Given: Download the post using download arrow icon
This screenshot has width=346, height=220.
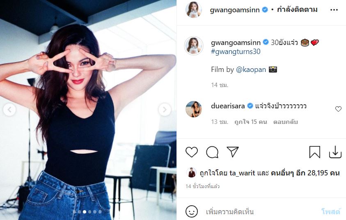Looking at the screenshot, I should (x=335, y=152).
